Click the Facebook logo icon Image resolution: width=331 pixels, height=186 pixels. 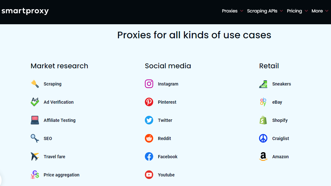[149, 157]
